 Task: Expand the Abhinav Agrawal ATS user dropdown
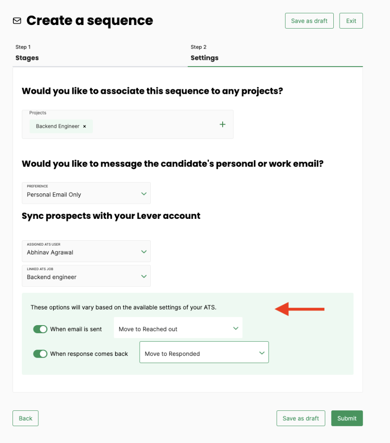click(x=86, y=251)
